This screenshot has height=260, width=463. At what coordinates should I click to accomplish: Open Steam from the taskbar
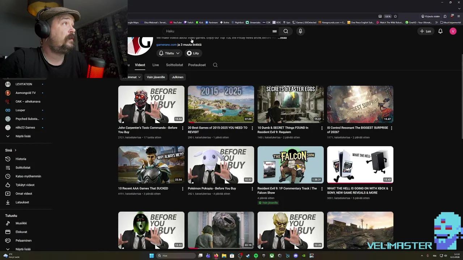(x=248, y=256)
